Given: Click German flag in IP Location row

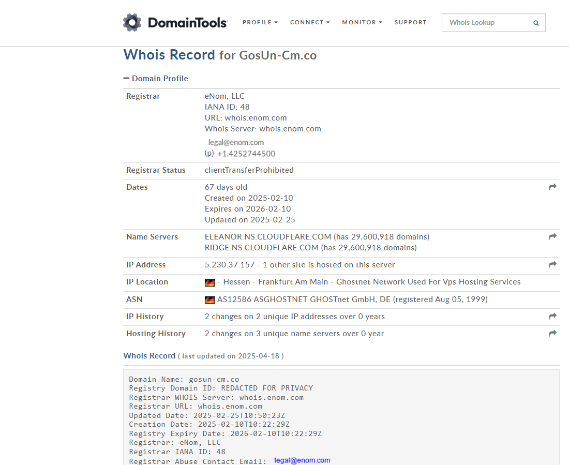Looking at the screenshot, I should pos(209,282).
